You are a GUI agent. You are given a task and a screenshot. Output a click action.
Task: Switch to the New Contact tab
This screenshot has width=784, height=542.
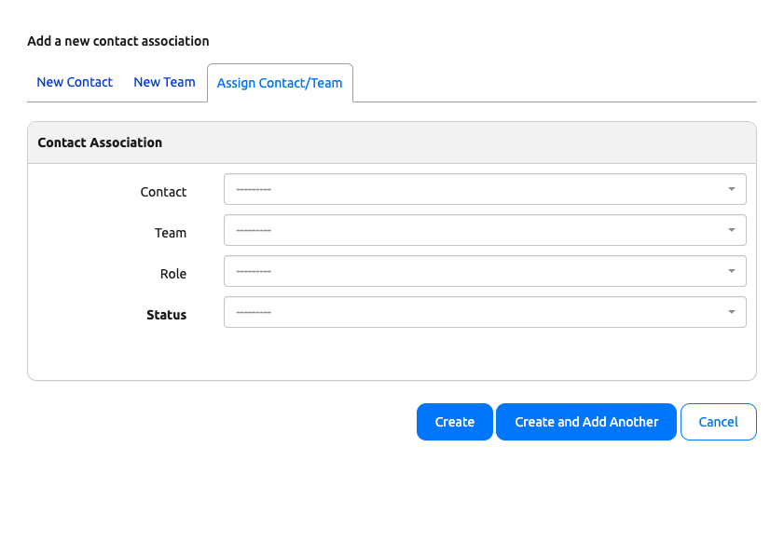pos(75,82)
